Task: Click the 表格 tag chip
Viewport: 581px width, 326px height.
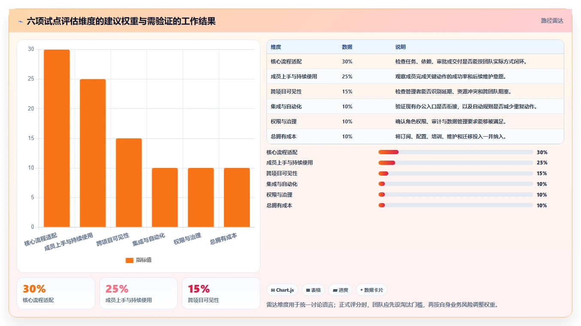Action: (x=313, y=290)
